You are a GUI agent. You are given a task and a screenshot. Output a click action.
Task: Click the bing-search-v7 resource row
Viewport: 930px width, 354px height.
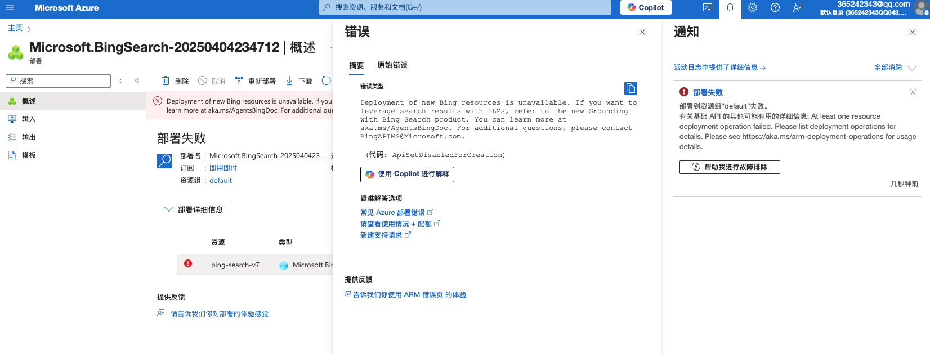(255, 265)
